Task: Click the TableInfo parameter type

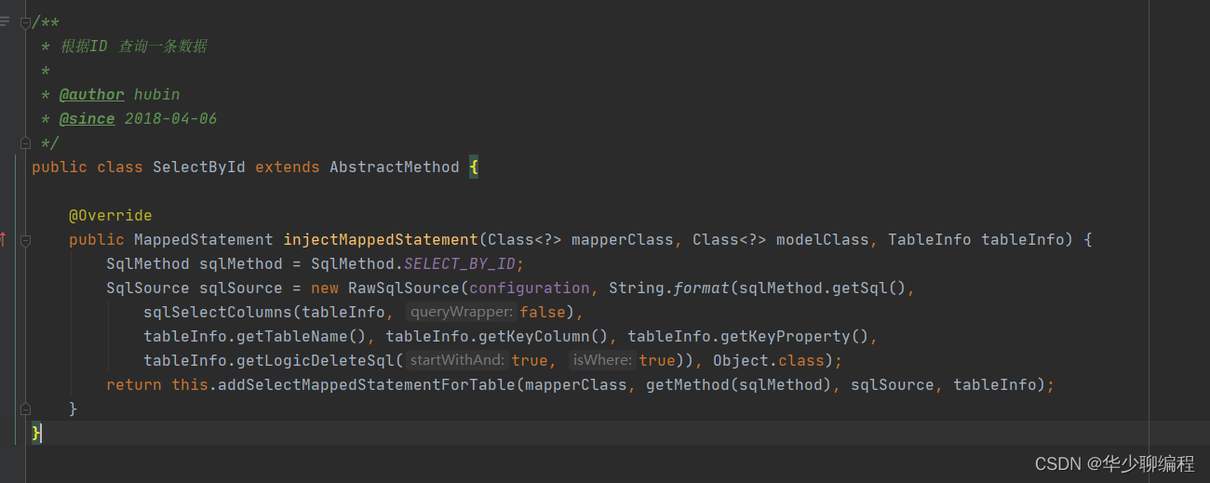Action: (x=930, y=240)
